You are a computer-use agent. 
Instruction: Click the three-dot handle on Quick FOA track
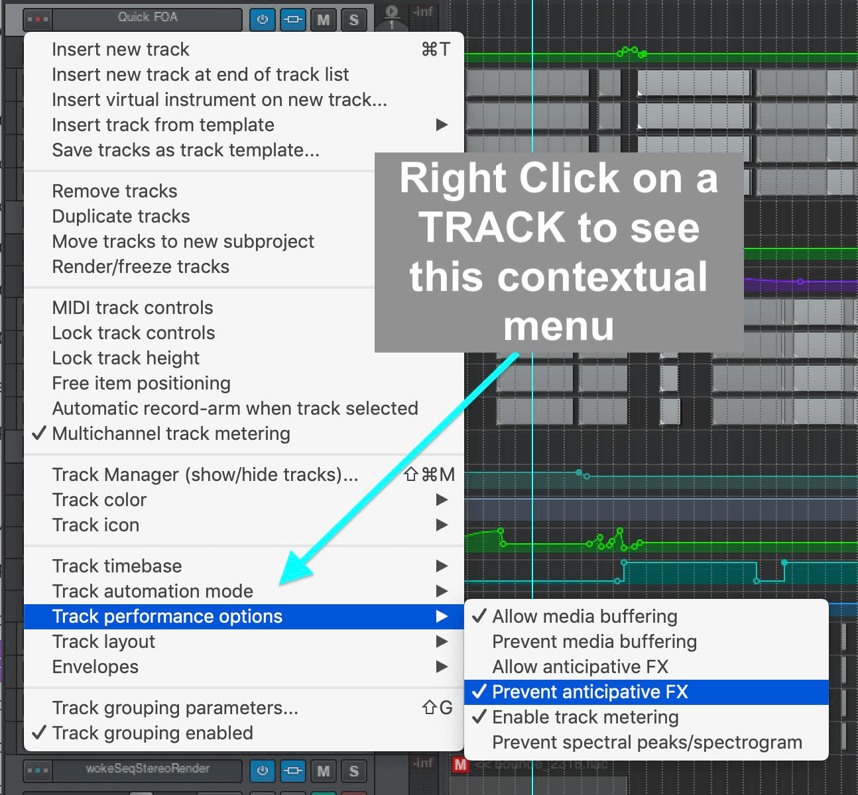point(37,19)
